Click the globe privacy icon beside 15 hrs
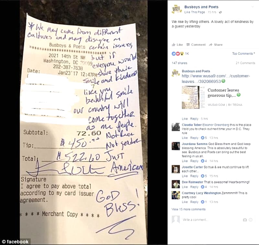 tap(220, 12)
